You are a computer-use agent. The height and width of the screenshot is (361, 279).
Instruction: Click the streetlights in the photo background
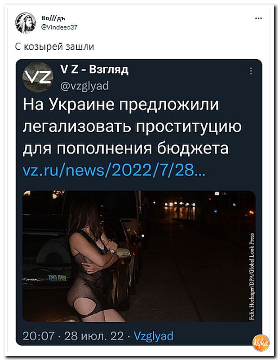click(x=180, y=204)
